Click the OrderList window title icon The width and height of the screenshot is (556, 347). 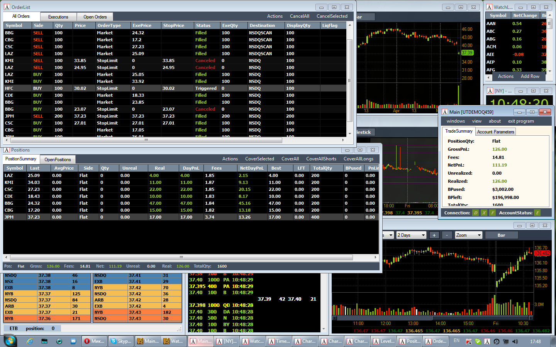(x=7, y=7)
